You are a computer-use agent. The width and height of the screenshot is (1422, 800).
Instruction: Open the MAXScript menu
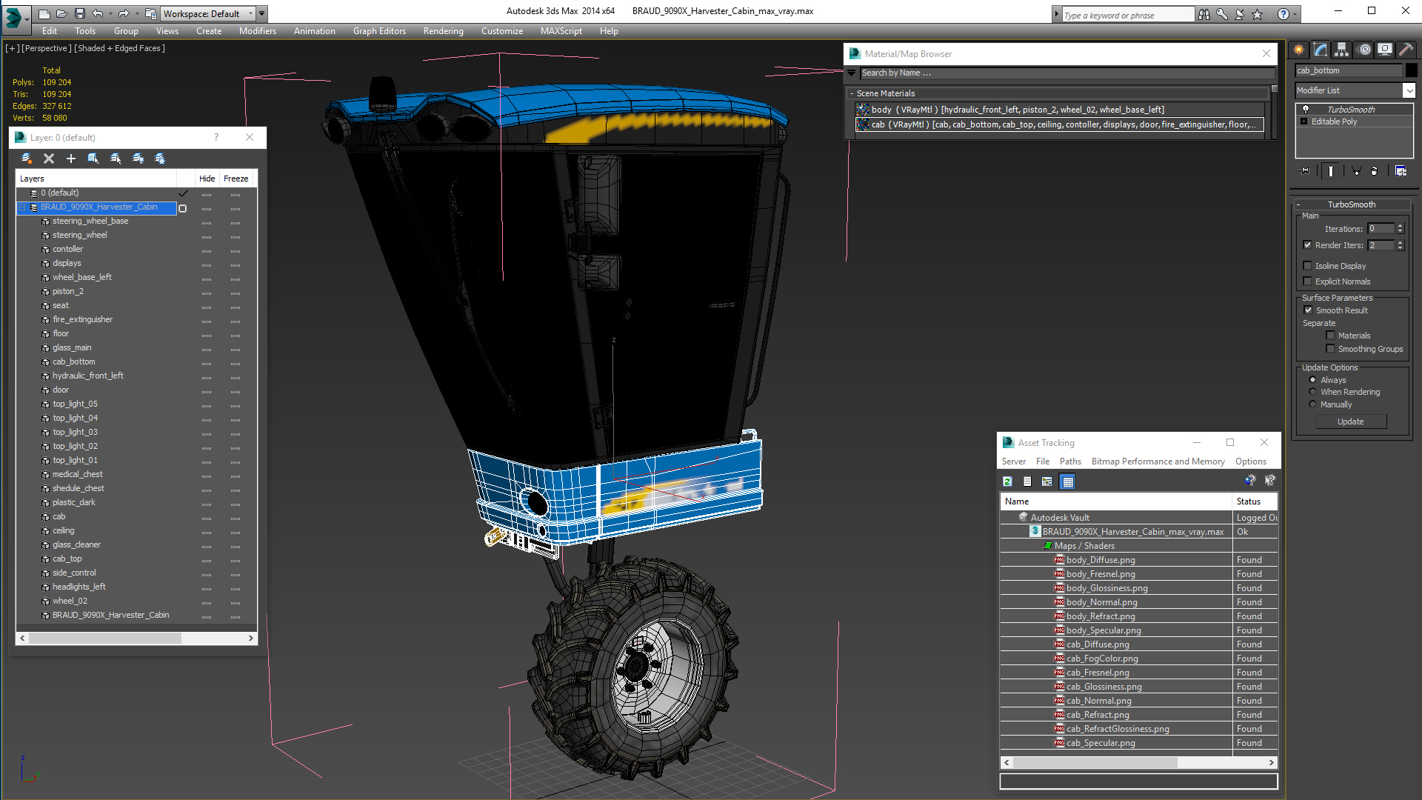561,31
